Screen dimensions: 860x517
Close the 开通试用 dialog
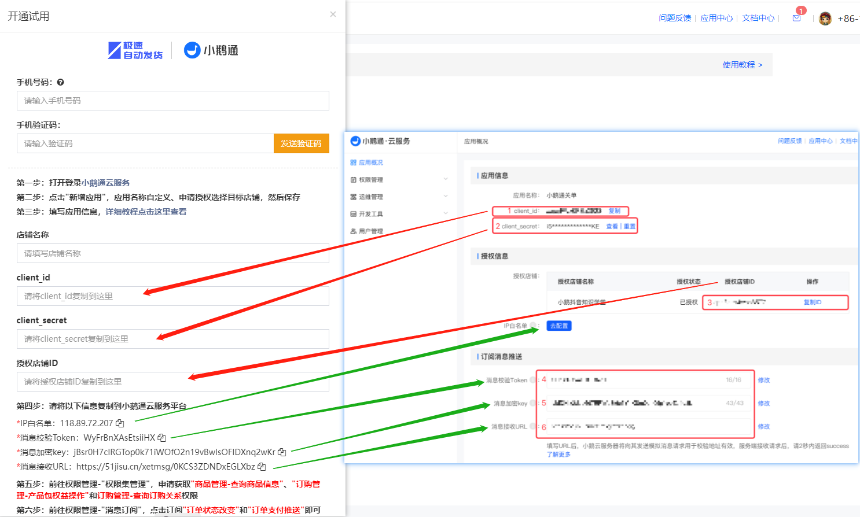pyautogui.click(x=333, y=14)
